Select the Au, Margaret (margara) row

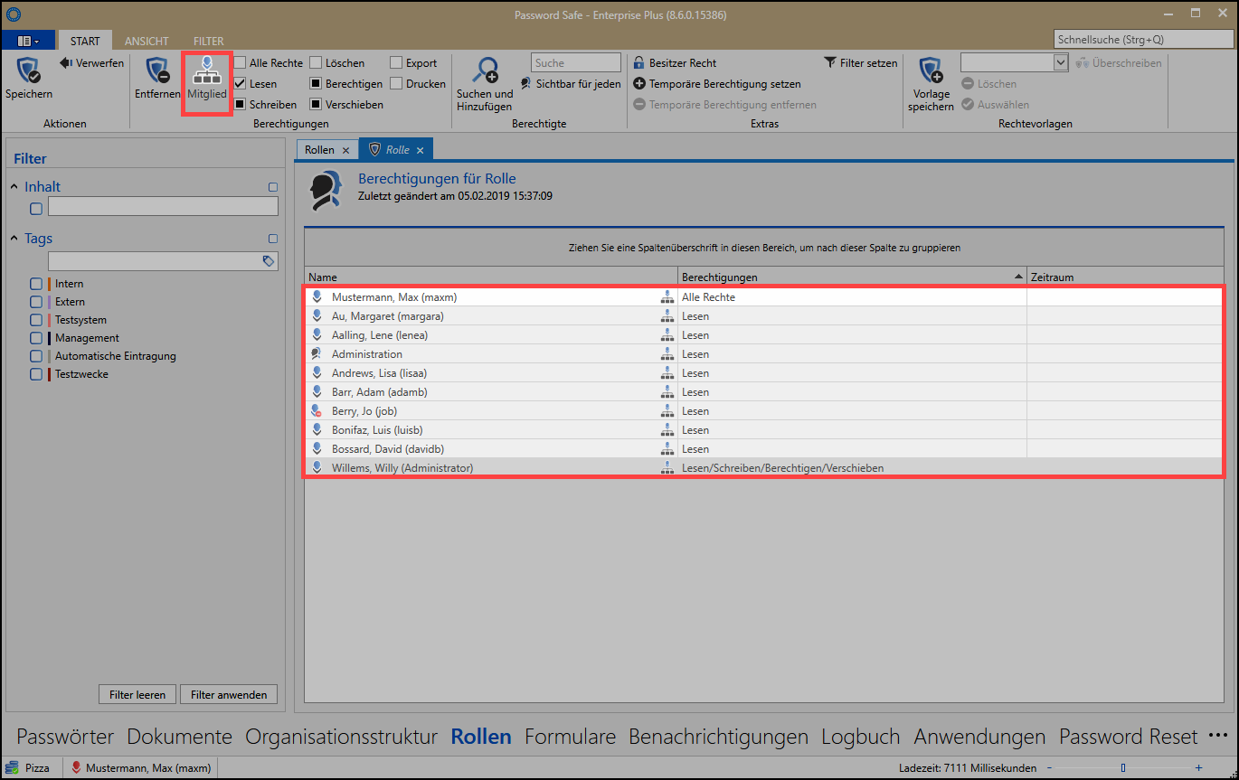(764, 316)
